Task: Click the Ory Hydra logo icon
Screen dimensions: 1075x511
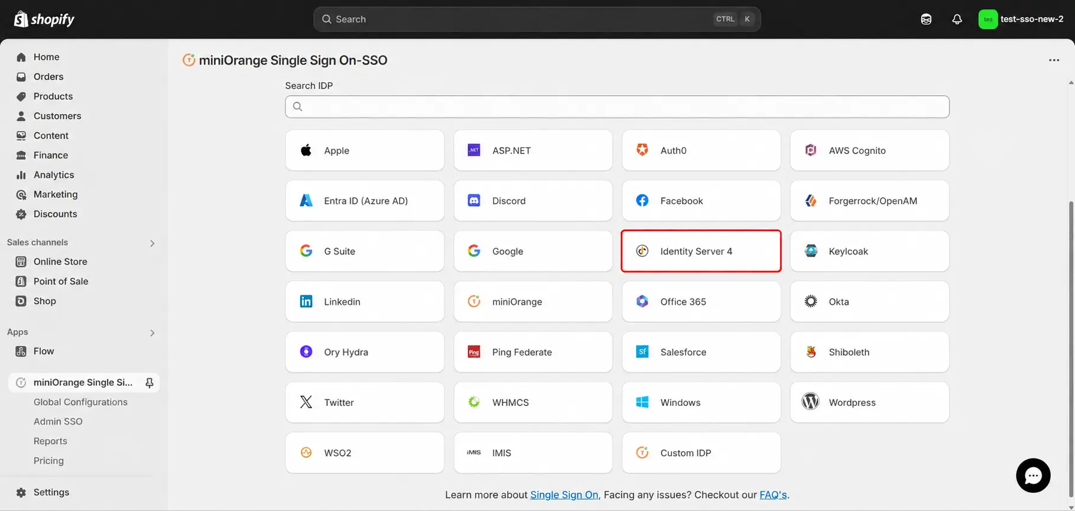Action: click(306, 351)
